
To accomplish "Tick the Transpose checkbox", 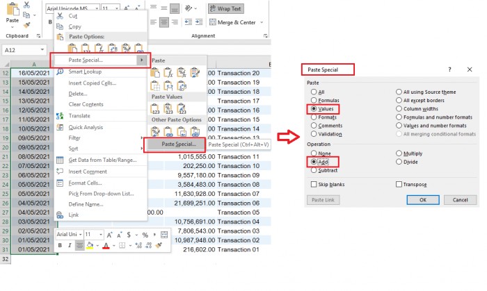I will point(398,184).
